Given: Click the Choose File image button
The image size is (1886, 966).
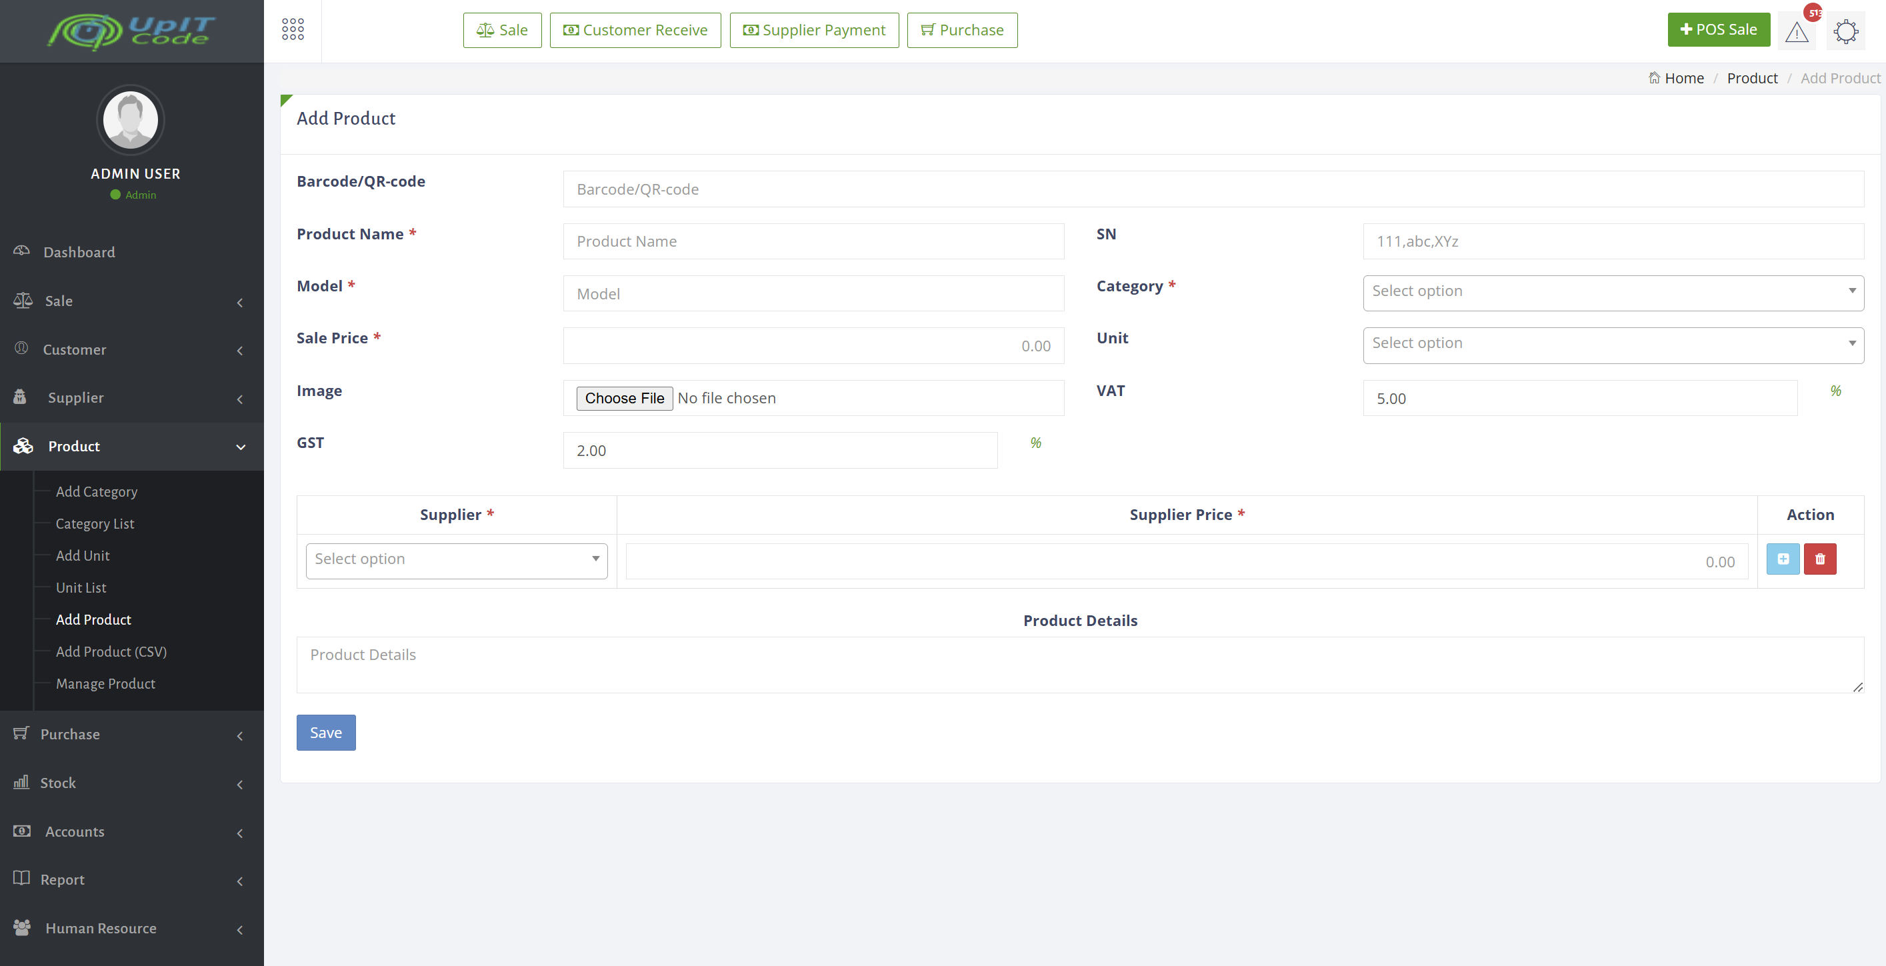Looking at the screenshot, I should click(x=624, y=398).
